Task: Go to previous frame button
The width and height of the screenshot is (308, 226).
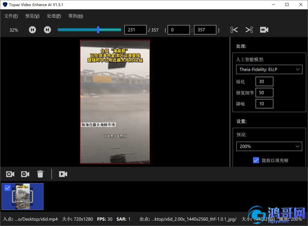Action: [32, 30]
